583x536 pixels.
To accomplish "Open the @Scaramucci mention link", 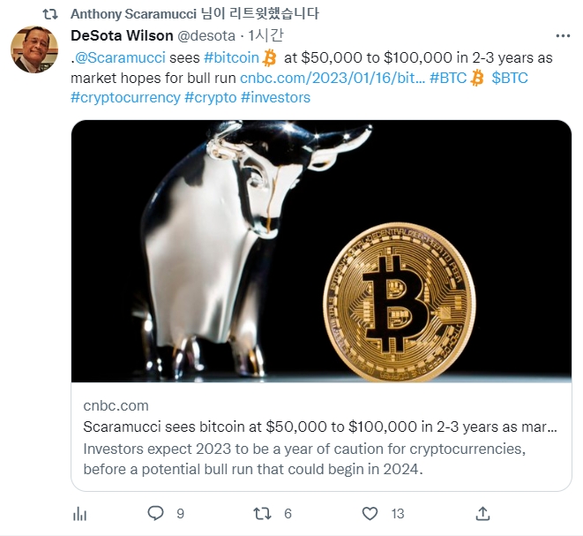I will pyautogui.click(x=120, y=57).
